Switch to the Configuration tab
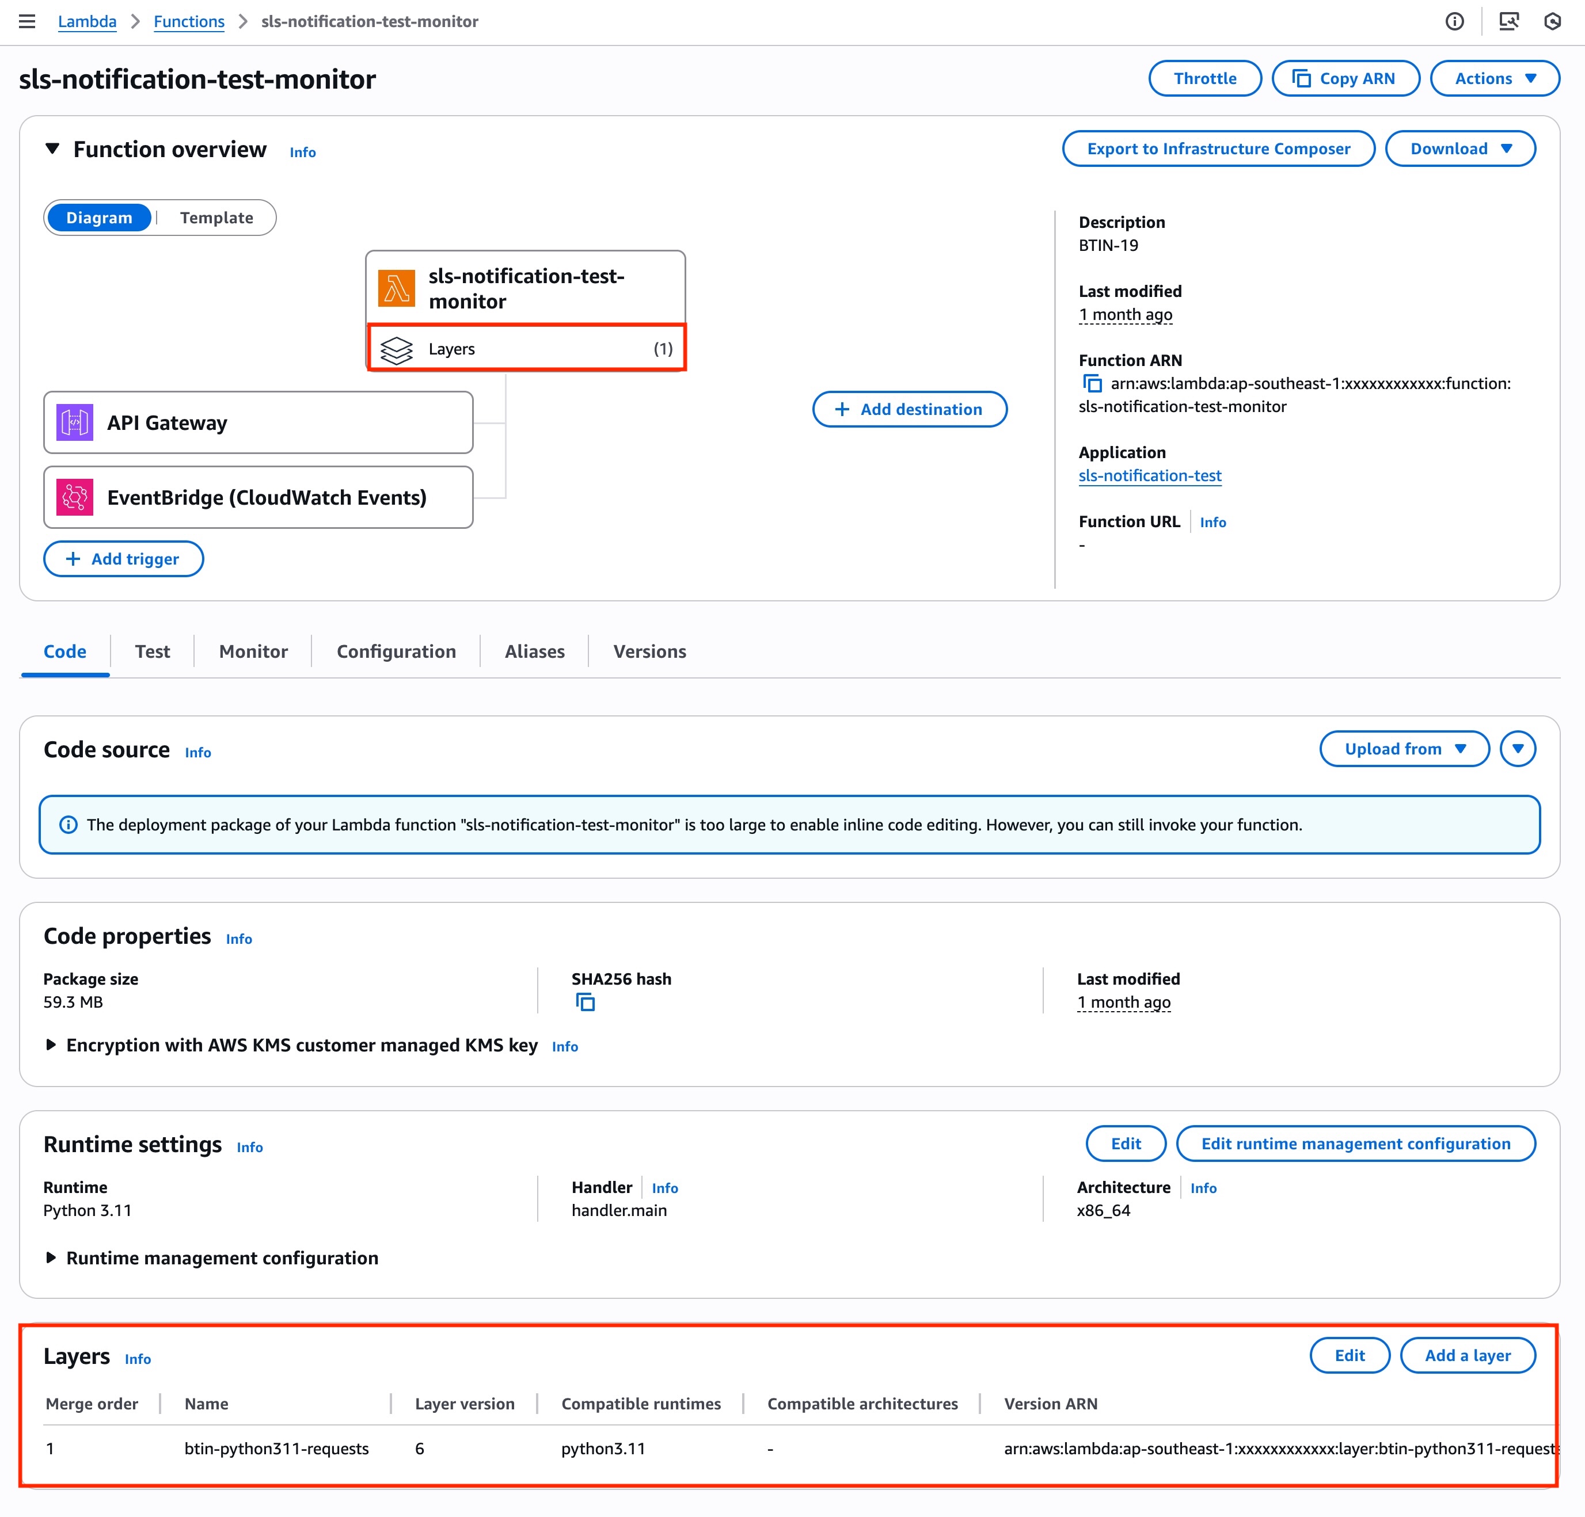This screenshot has width=1585, height=1517. tap(396, 651)
